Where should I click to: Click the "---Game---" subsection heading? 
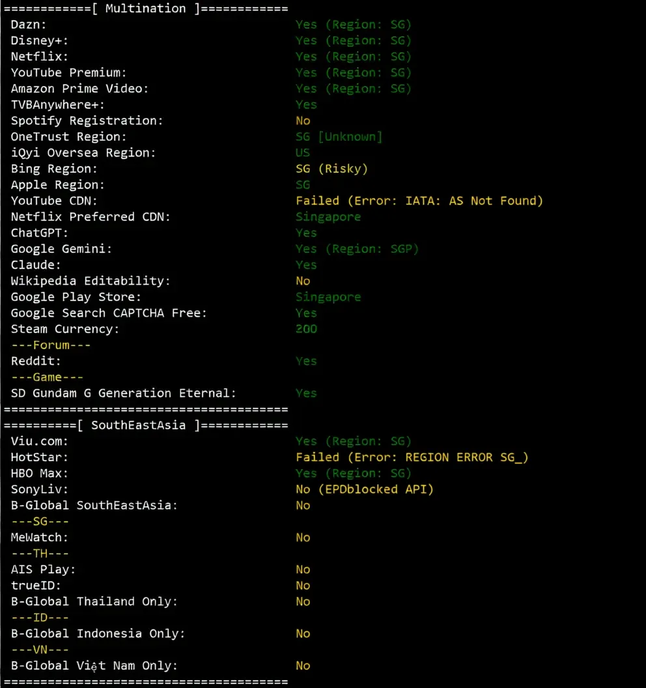pyautogui.click(x=48, y=377)
